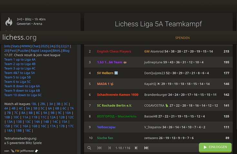Image resolution: width=237 pixels, height=154 pixels.
Task: Open the Info link
Action: coord(7,46)
